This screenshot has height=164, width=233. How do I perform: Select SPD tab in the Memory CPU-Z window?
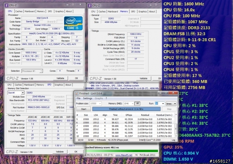tap(133, 11)
